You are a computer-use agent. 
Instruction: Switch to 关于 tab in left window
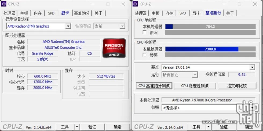[98, 13]
